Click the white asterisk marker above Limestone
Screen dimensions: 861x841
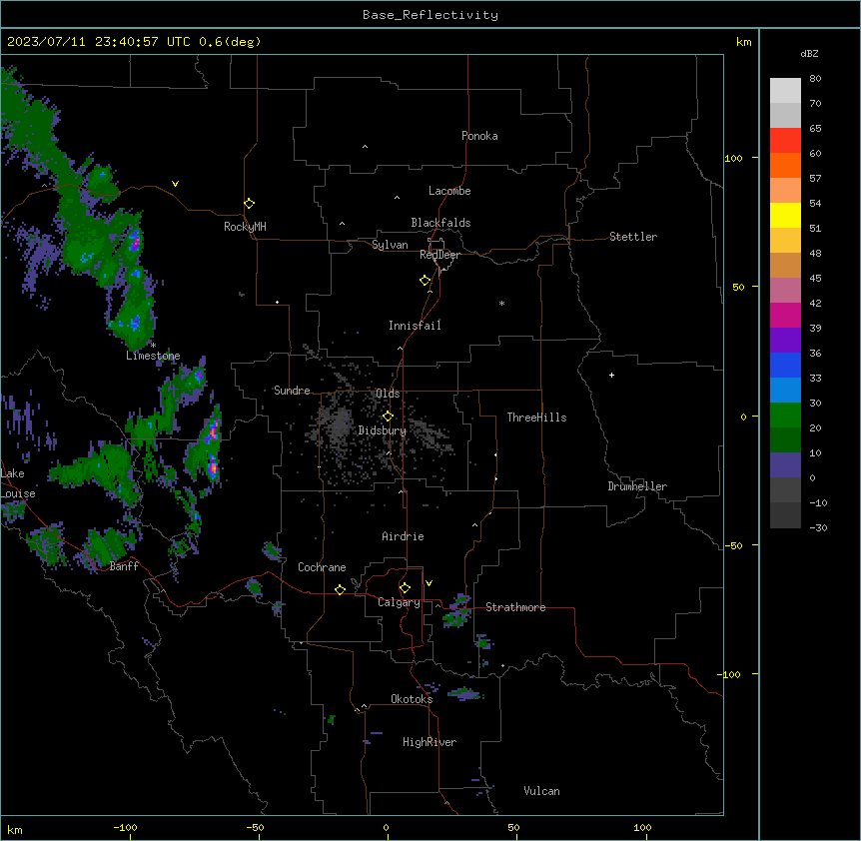click(153, 346)
